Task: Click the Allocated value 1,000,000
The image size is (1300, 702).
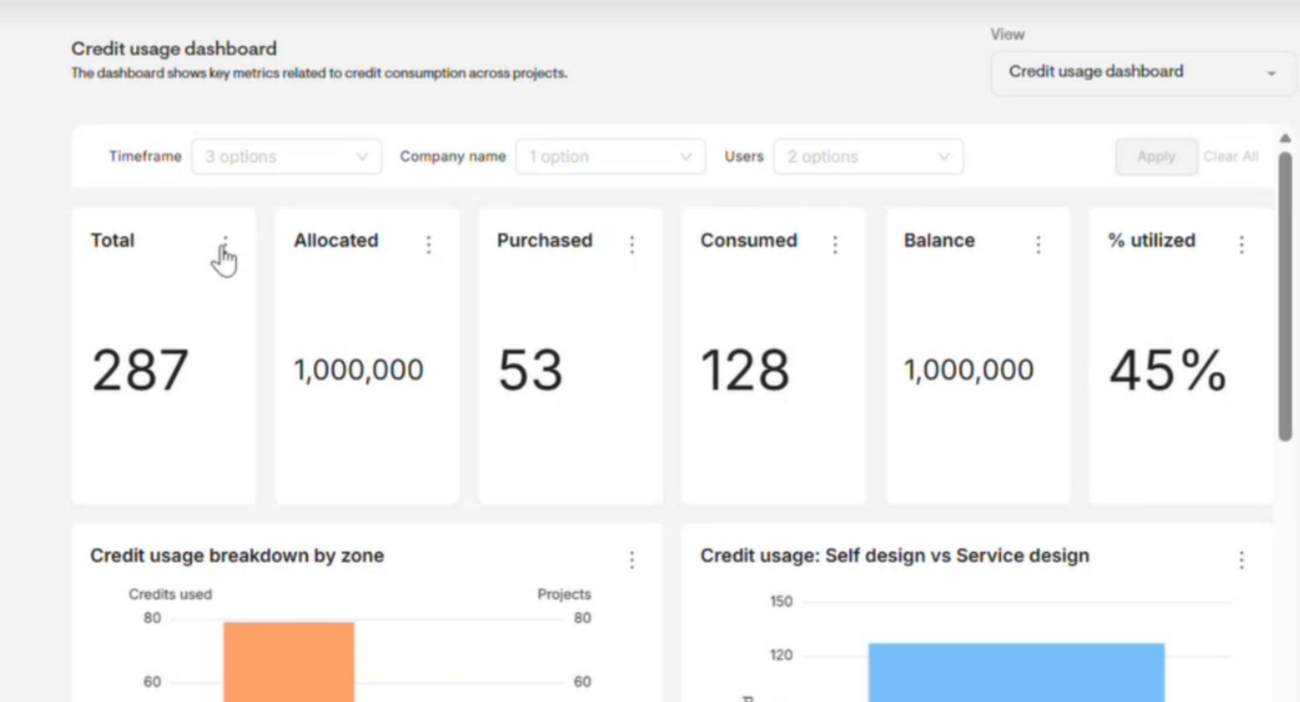Action: 359,370
